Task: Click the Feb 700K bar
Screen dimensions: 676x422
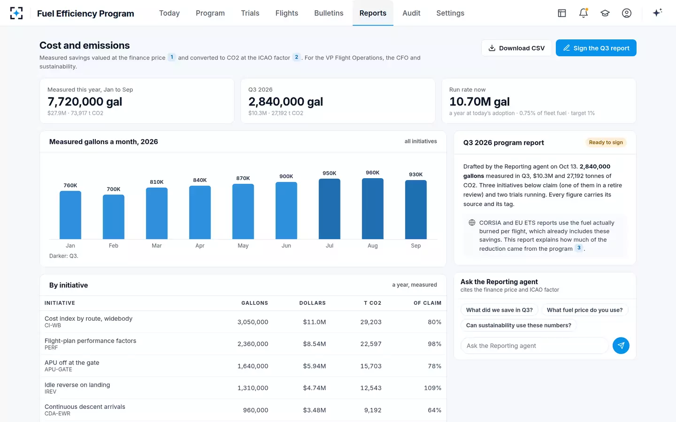Action: [114, 217]
